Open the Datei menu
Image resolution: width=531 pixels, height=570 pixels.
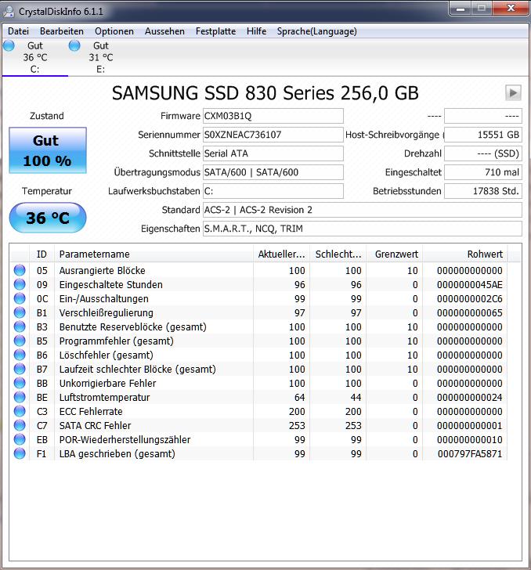18,31
